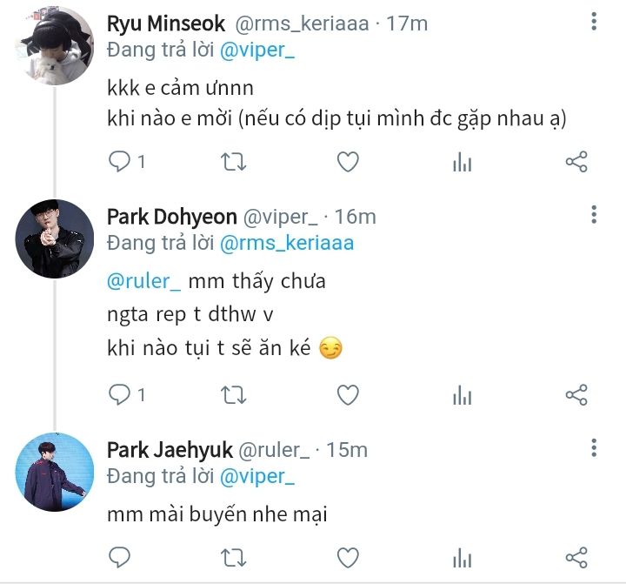Share Ryu Minseok's tweet

[x=576, y=161]
